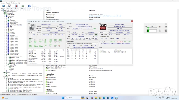Open the Help menu
Image resolution: width=179 pixels, height=100 pixels.
pos(19,3)
